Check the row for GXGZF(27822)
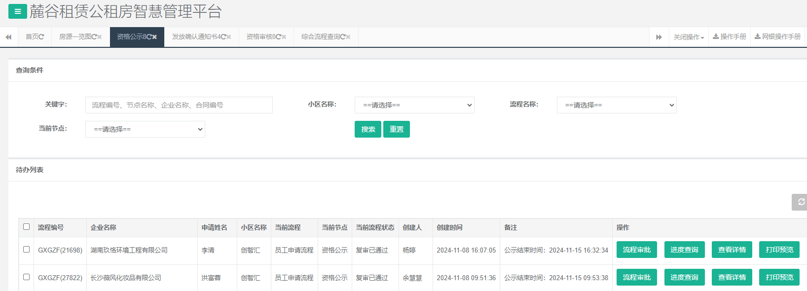 coord(27,277)
